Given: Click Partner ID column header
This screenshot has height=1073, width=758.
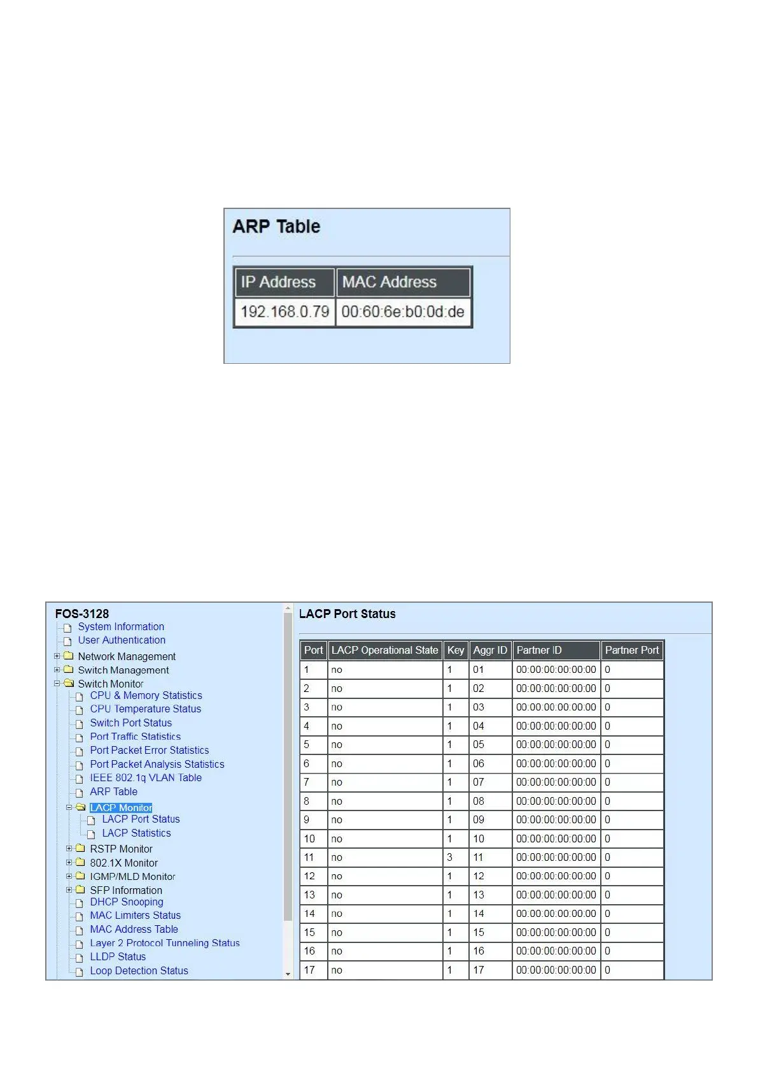Looking at the screenshot, I should pos(556,650).
